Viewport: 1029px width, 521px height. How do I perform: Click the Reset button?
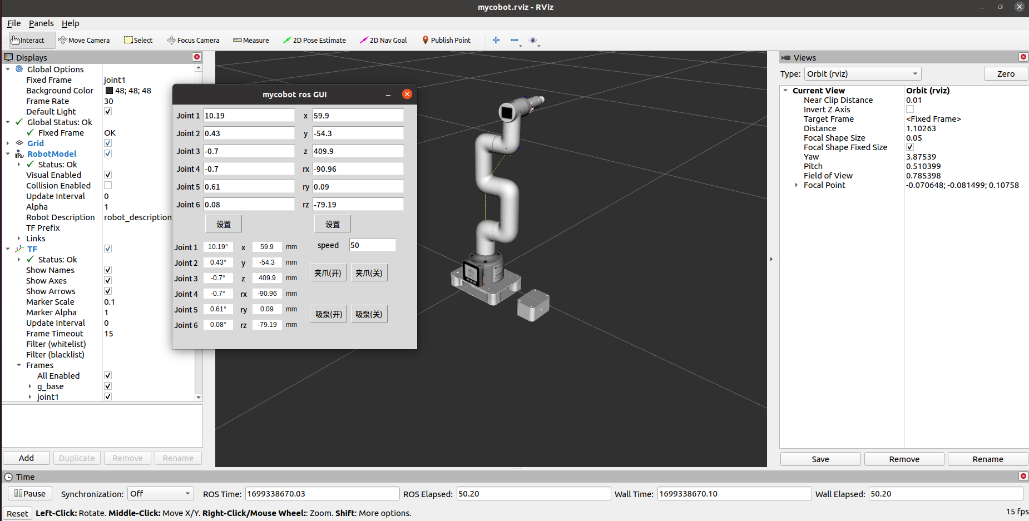17,513
